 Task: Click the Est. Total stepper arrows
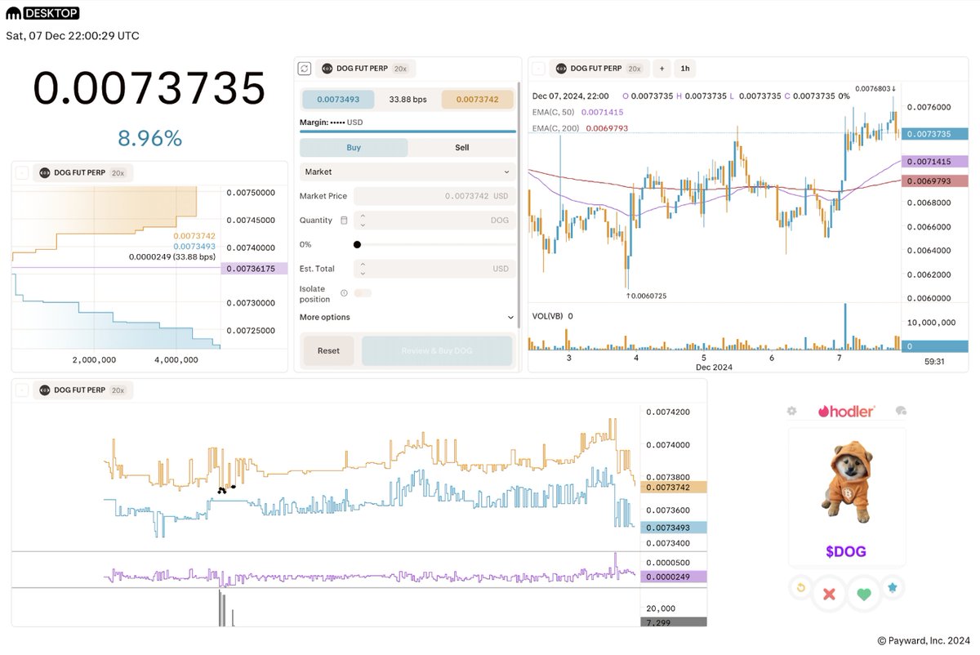point(363,269)
